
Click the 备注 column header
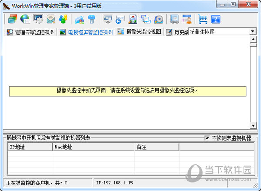coord(157,147)
